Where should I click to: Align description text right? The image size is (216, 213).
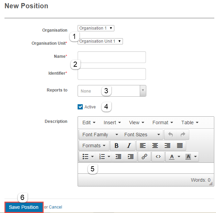coord(167,146)
